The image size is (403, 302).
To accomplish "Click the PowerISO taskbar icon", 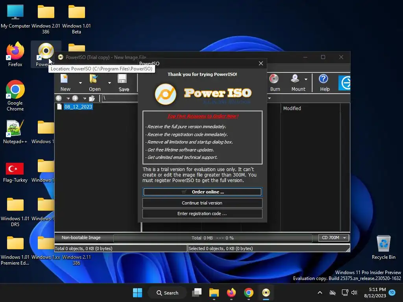I will click(266, 293).
